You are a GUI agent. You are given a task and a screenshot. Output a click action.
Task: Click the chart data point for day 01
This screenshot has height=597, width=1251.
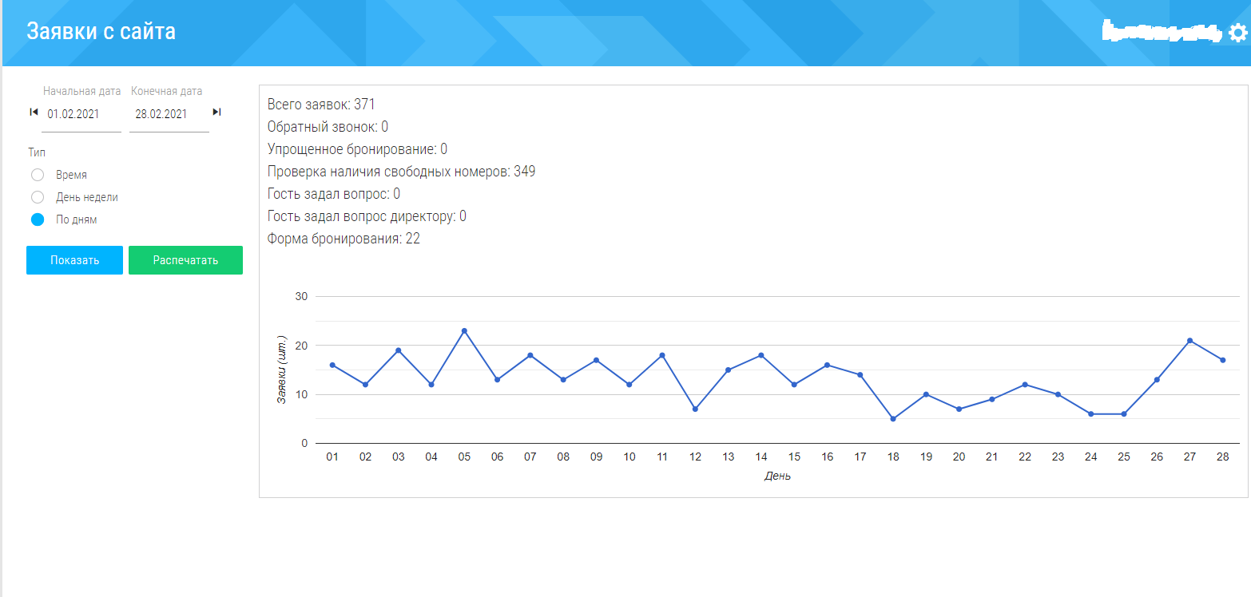pyautogui.click(x=332, y=365)
